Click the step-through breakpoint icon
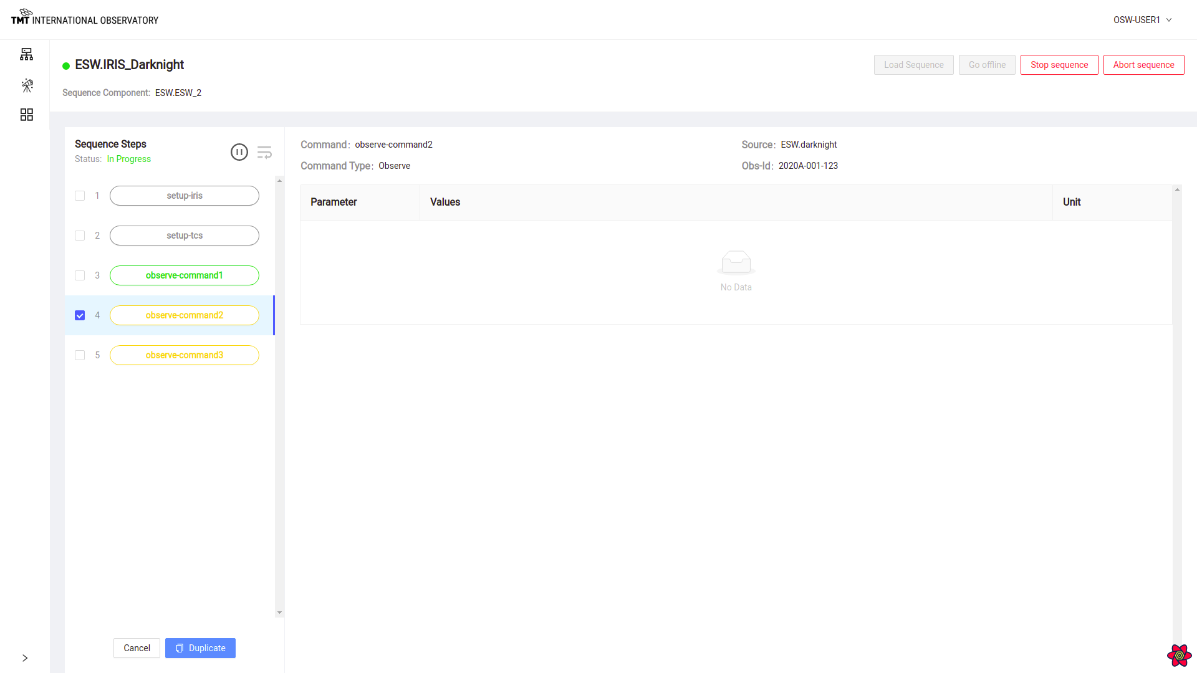Screen dimensions: 1197x673 [x=264, y=152]
